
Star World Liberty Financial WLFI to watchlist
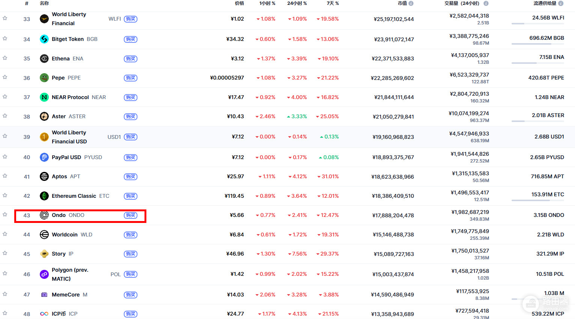pyautogui.click(x=5, y=18)
